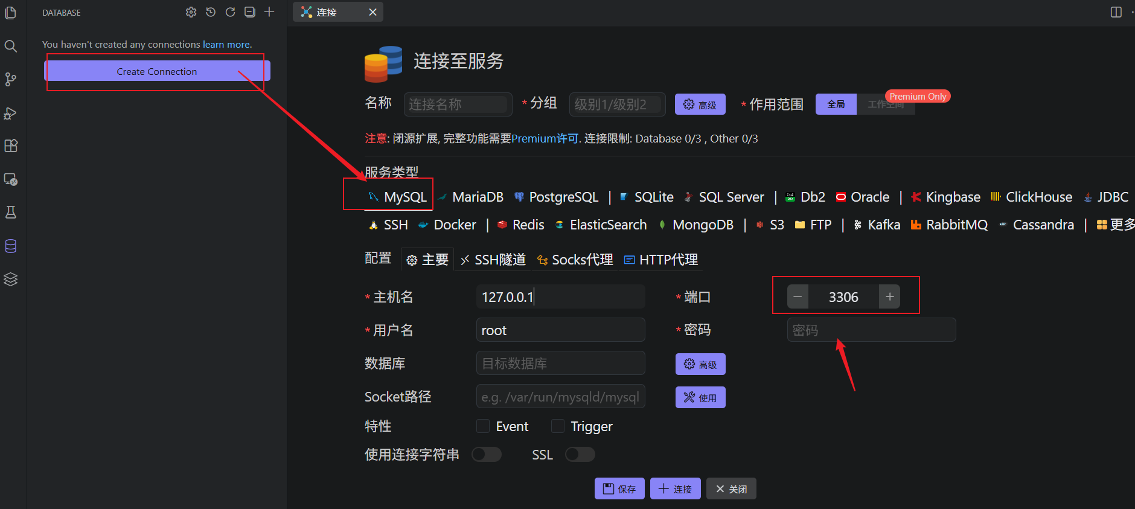Increase port with plus button
This screenshot has width=1135, height=509.
[889, 297]
